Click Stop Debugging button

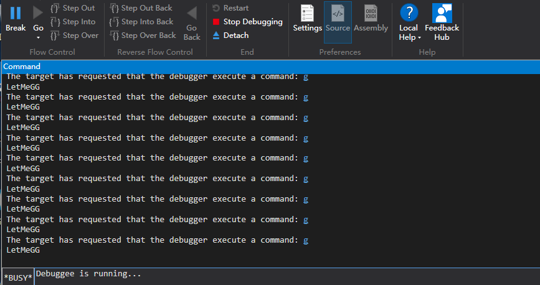(x=248, y=22)
